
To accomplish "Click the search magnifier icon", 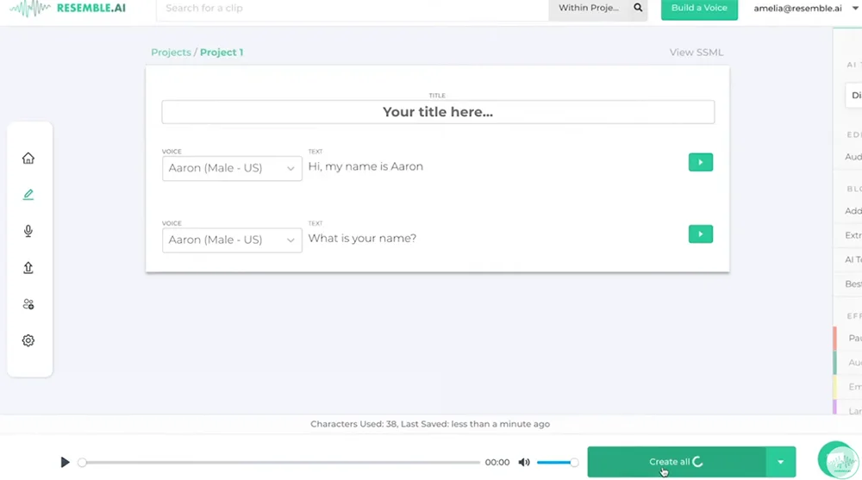I will click(x=638, y=8).
